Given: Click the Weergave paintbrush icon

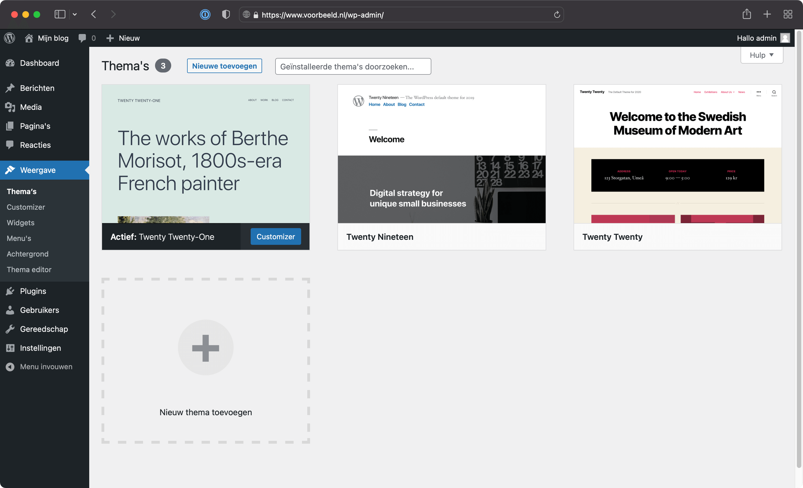Looking at the screenshot, I should (x=10, y=170).
